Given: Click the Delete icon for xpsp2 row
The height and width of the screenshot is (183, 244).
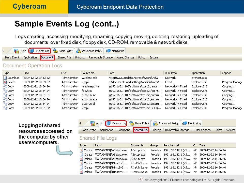Looking at the screenshot, I should 5,82.
